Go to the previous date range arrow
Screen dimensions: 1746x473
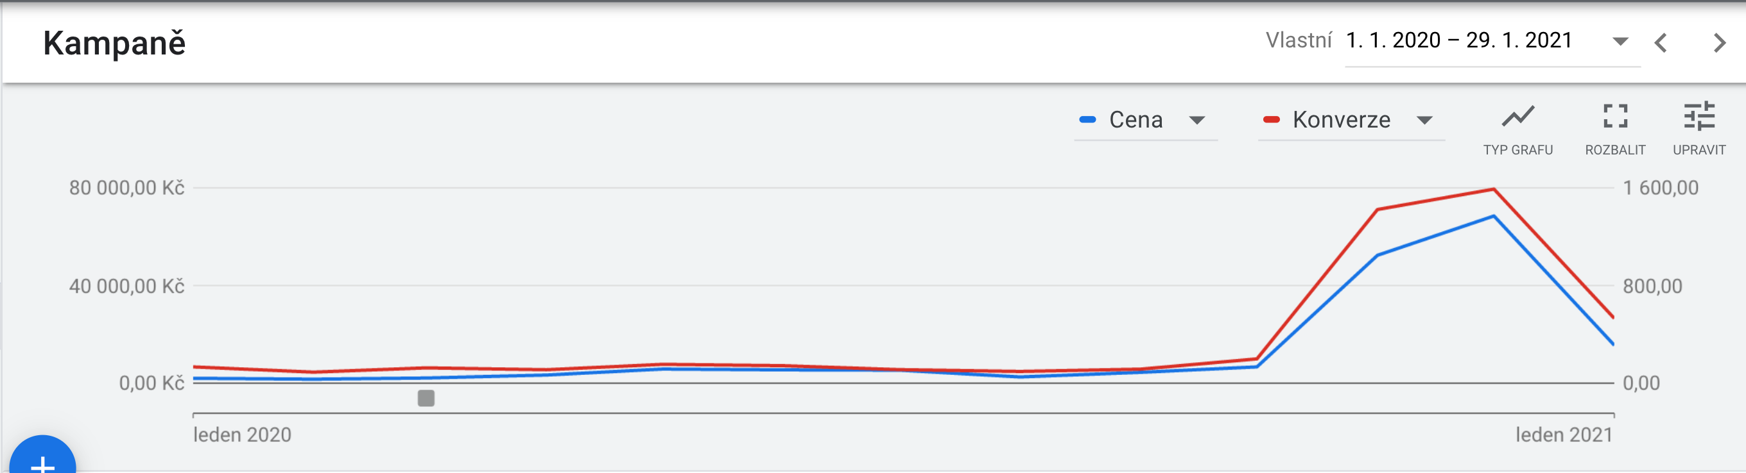pyautogui.click(x=1661, y=43)
